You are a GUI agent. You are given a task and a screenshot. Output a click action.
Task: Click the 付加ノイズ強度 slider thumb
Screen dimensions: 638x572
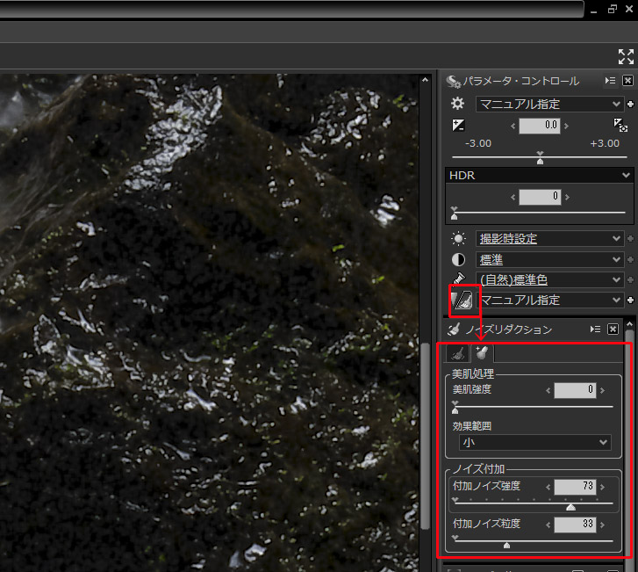[570, 507]
